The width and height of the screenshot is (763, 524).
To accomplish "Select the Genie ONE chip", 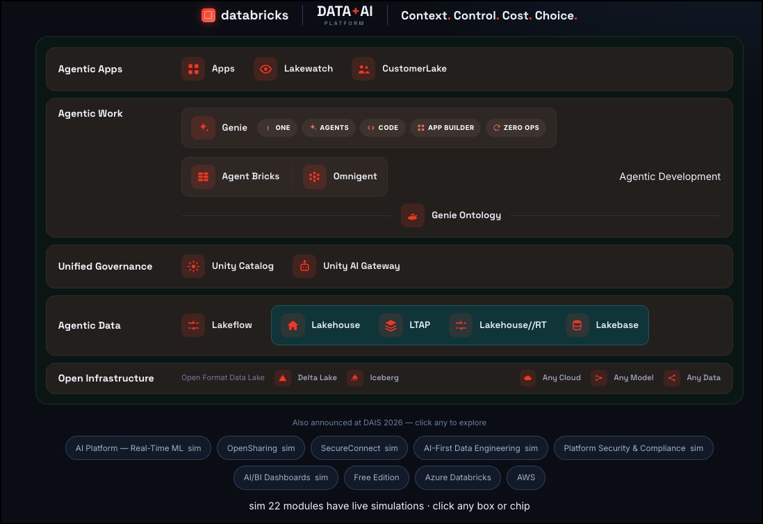I will click(x=277, y=128).
